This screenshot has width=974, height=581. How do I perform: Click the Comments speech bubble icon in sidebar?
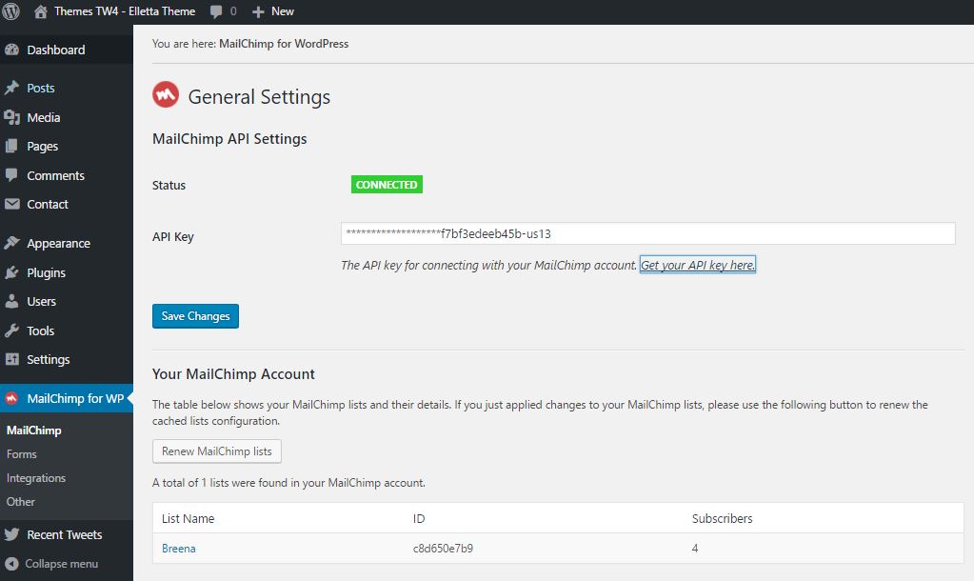click(11, 175)
